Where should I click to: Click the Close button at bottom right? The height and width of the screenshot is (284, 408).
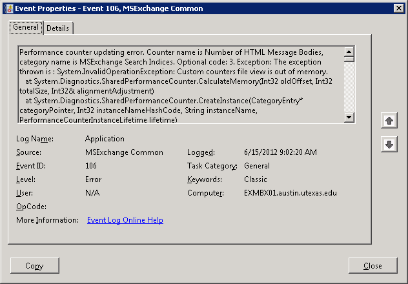click(372, 266)
